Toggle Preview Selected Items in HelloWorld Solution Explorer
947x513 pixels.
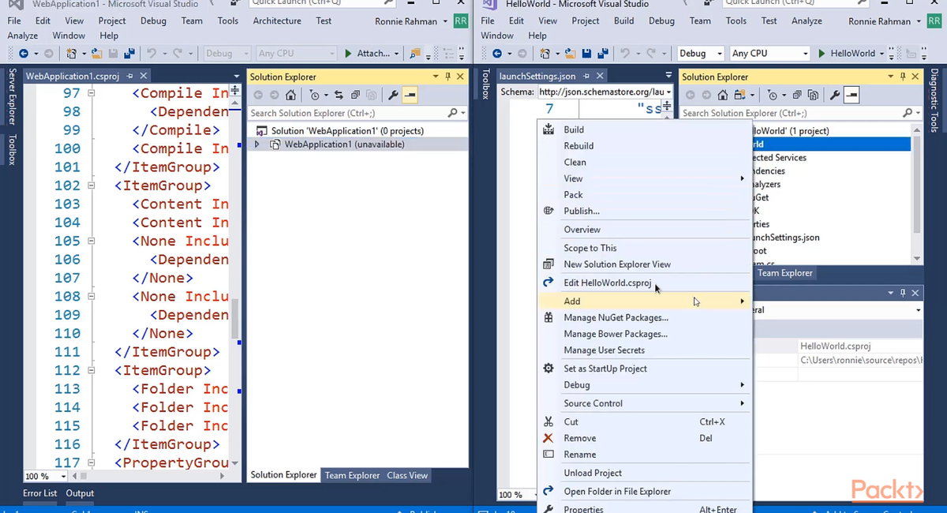point(852,95)
